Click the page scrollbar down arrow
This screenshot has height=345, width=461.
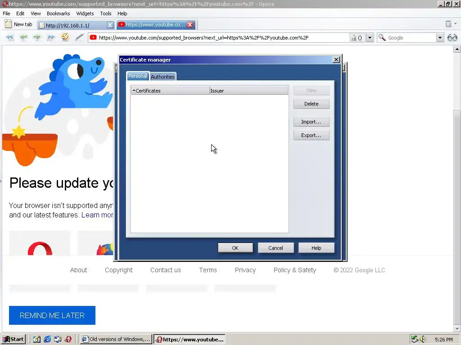pyautogui.click(x=457, y=329)
